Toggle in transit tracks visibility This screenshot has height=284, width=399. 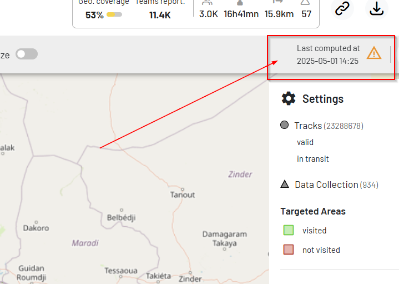coord(312,159)
